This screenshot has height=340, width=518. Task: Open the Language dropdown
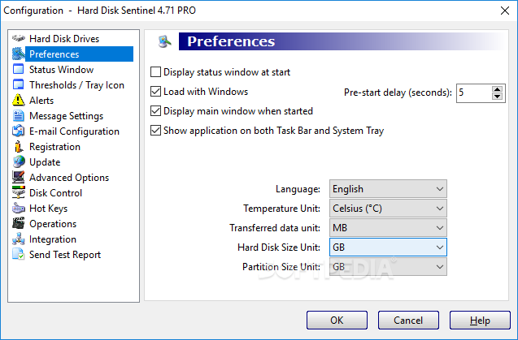pos(388,189)
